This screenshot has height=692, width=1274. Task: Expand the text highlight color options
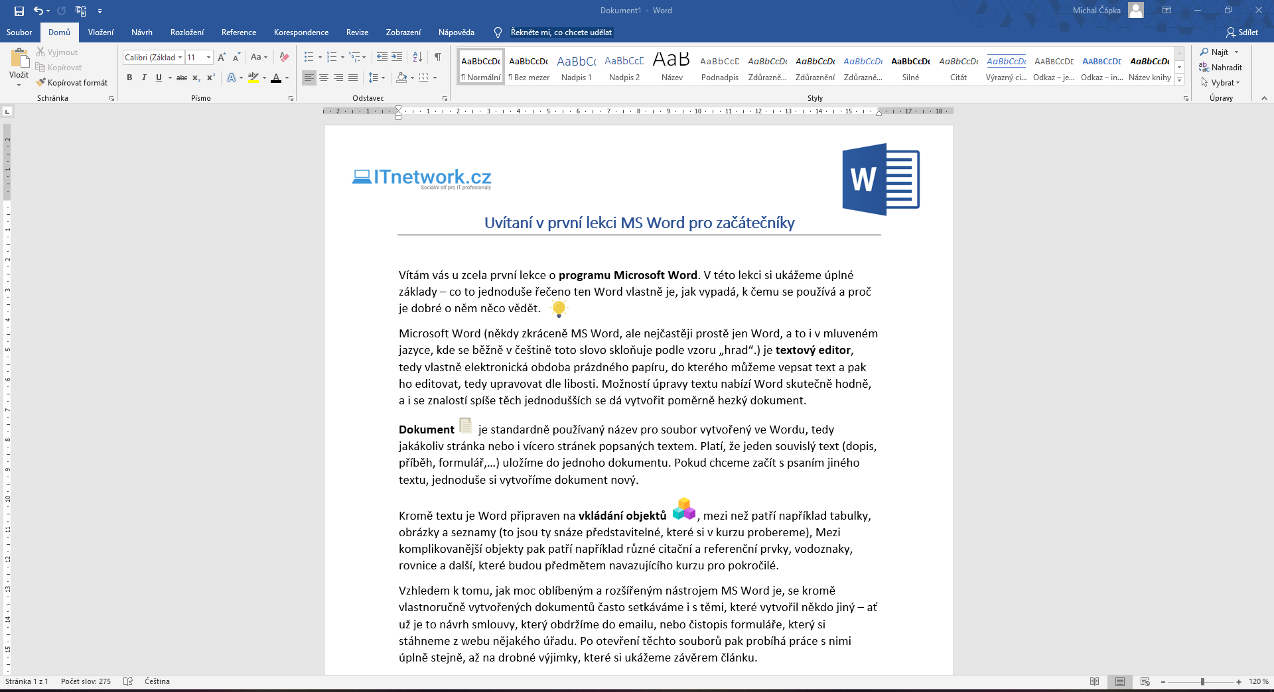[263, 78]
